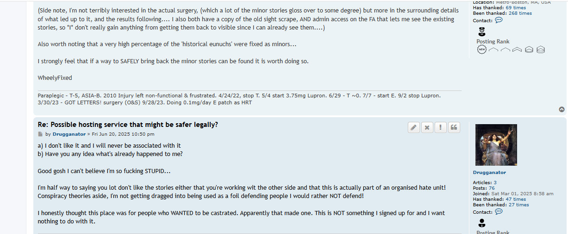Quote Drugganator's post with the quote icon
The image size is (568, 234).
[x=454, y=127]
